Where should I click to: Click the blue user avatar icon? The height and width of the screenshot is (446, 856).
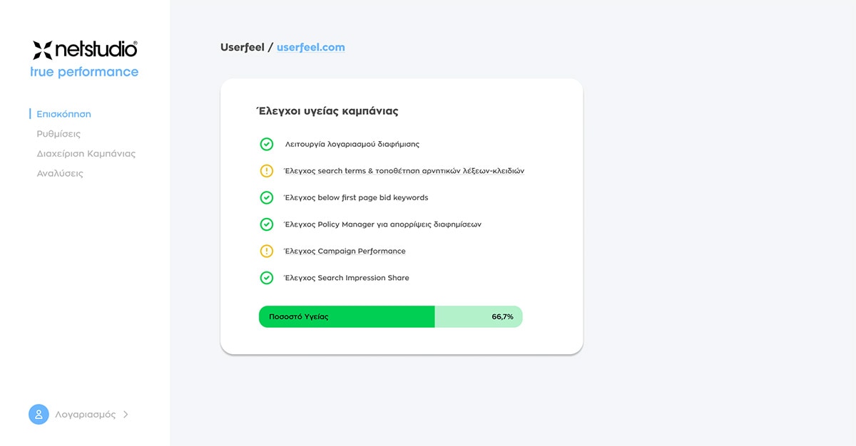point(39,414)
